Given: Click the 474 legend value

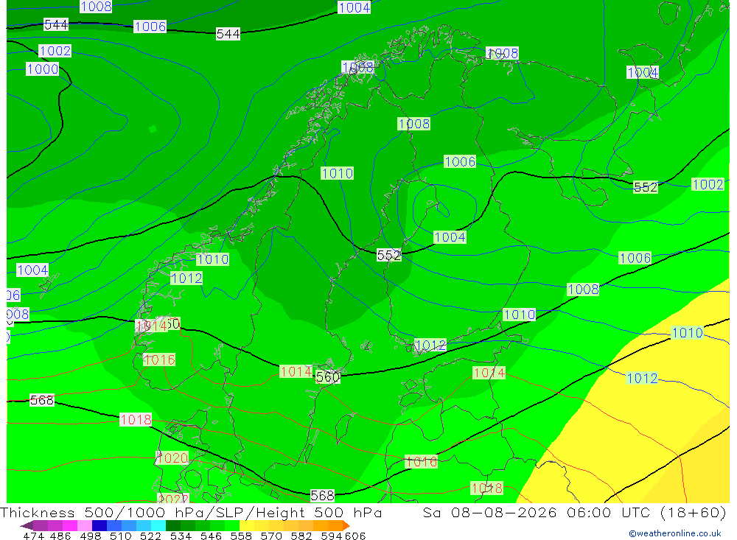Looking at the screenshot, I should click(x=33, y=536).
